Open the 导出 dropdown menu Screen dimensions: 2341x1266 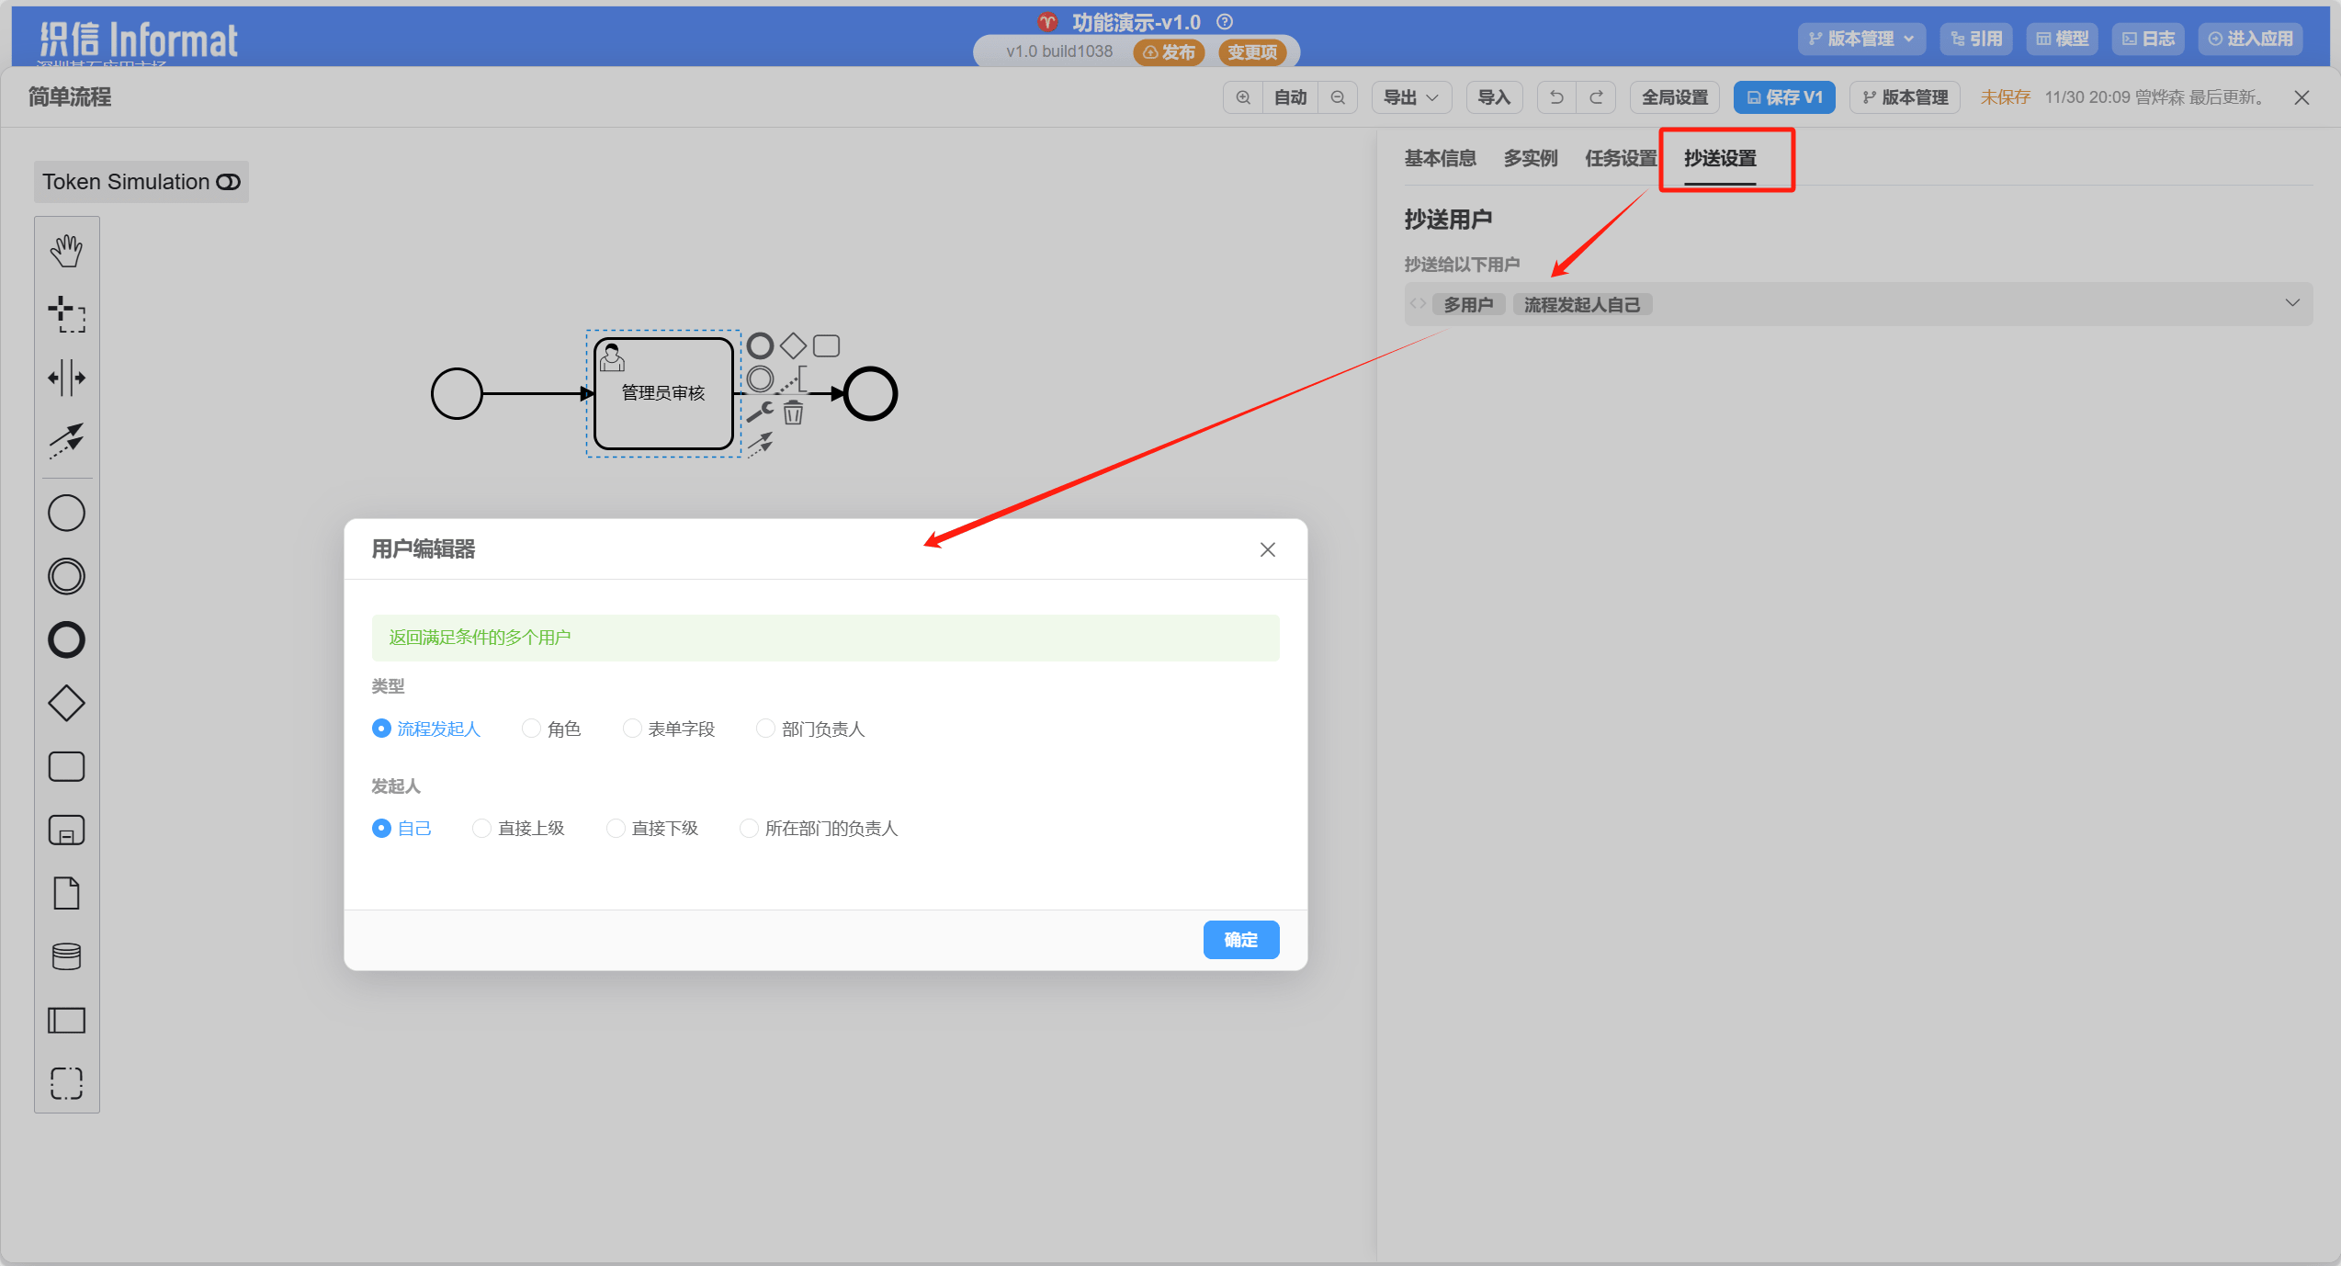tap(1411, 97)
